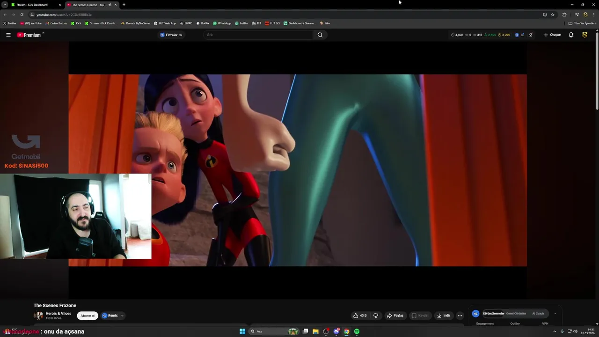Open YouTube notifications bell
The image size is (599, 337).
(571, 35)
